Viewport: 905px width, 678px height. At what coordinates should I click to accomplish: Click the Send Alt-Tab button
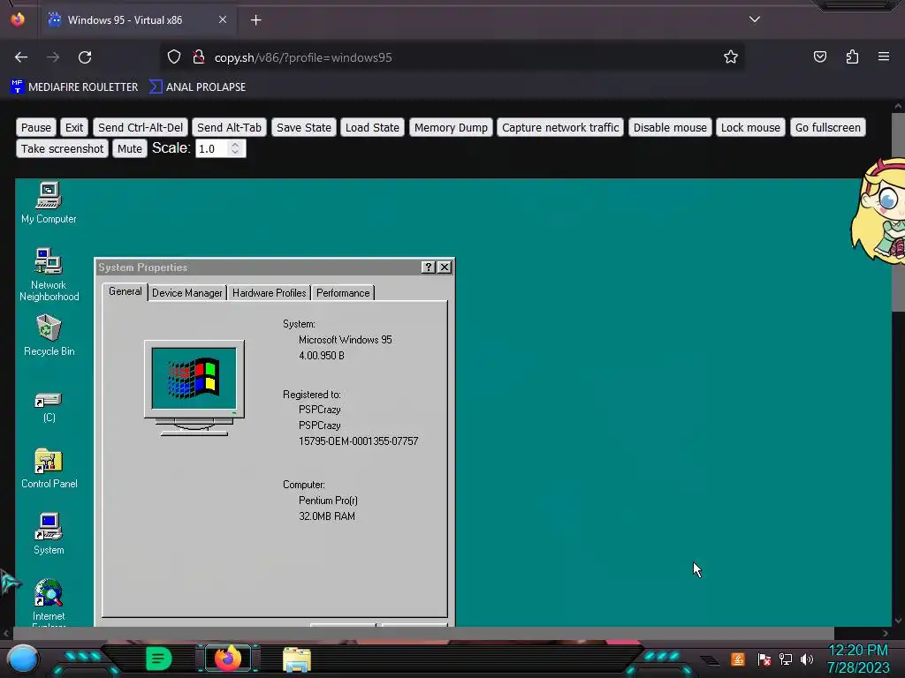point(229,127)
